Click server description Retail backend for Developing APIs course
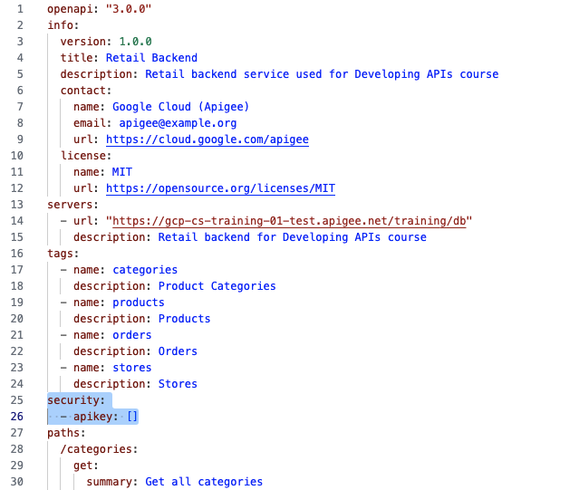Screen dimensions: 579x490 coord(292,237)
